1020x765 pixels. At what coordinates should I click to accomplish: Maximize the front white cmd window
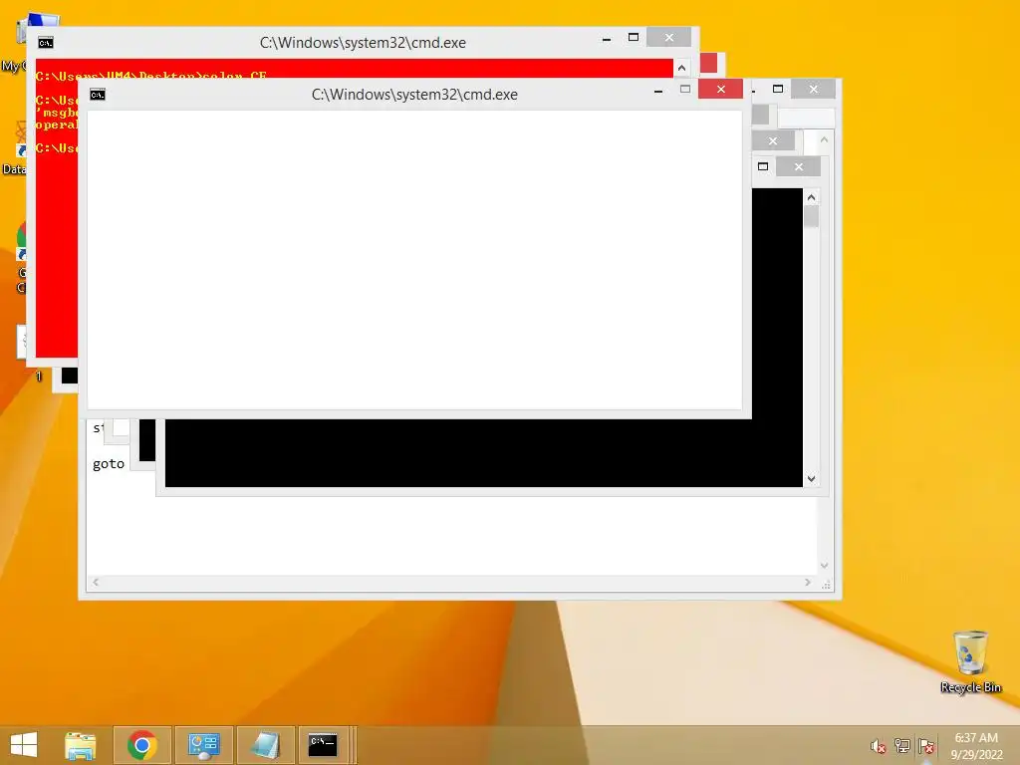click(x=685, y=89)
